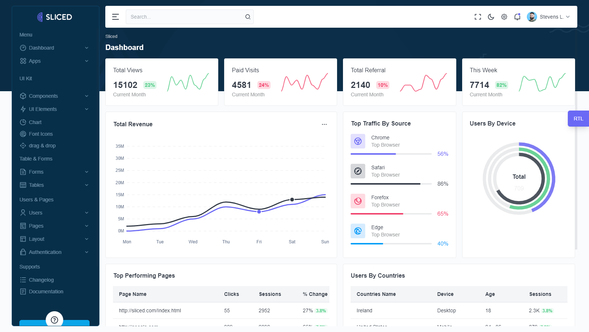Image resolution: width=589 pixels, height=332 pixels.
Task: Click the search magnifier icon
Action: [248, 17]
